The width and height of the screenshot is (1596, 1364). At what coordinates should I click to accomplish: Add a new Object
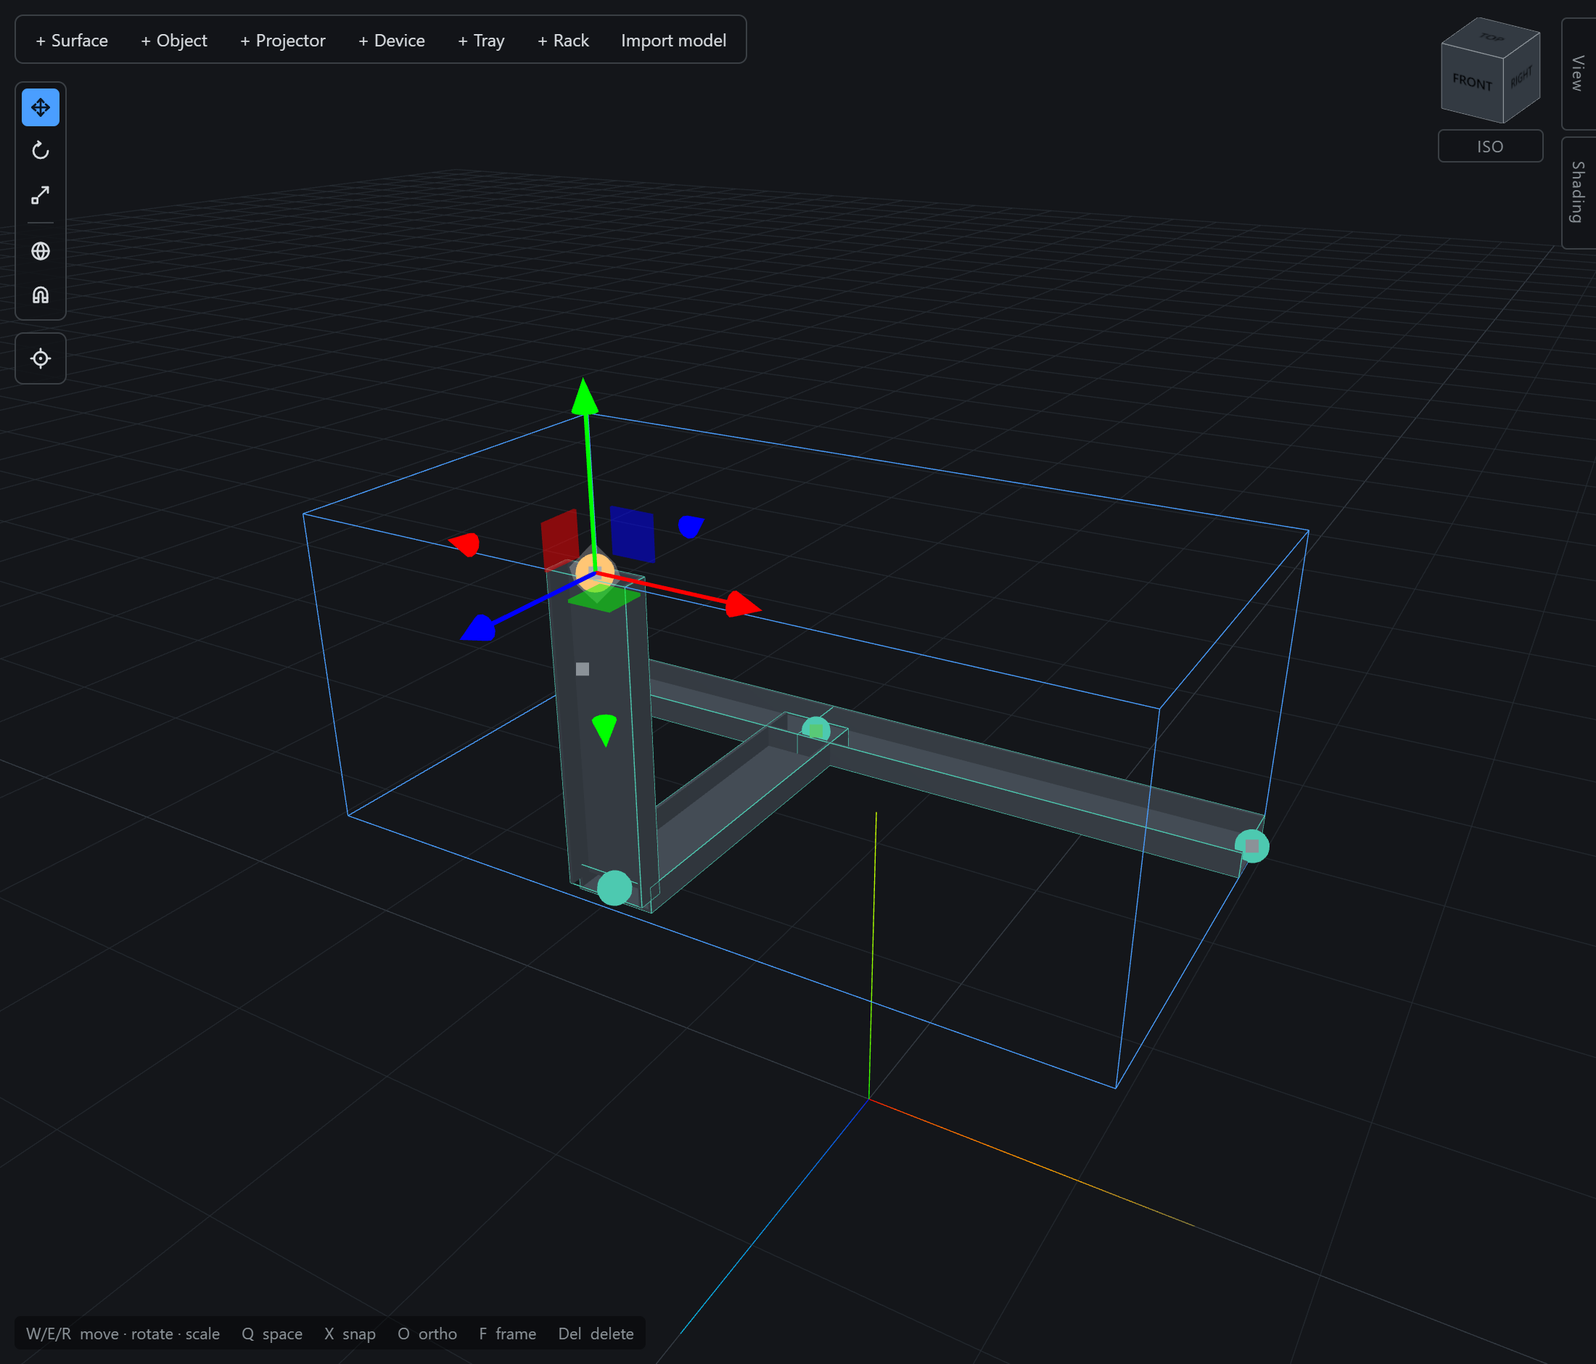(174, 40)
